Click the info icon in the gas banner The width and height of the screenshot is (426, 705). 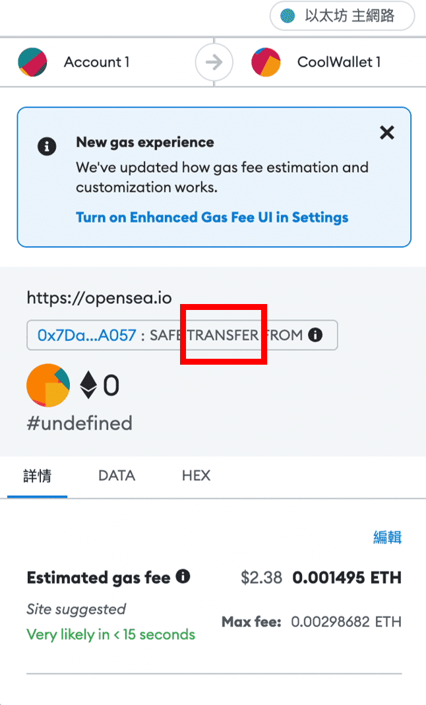pyautogui.click(x=47, y=146)
